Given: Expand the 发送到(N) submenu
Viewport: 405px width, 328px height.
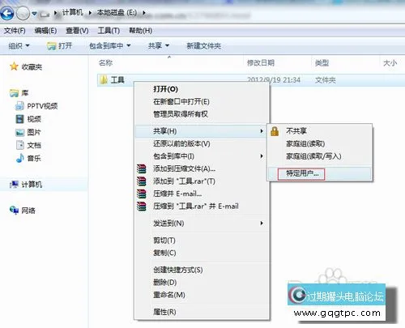Looking at the screenshot, I should [x=201, y=224].
